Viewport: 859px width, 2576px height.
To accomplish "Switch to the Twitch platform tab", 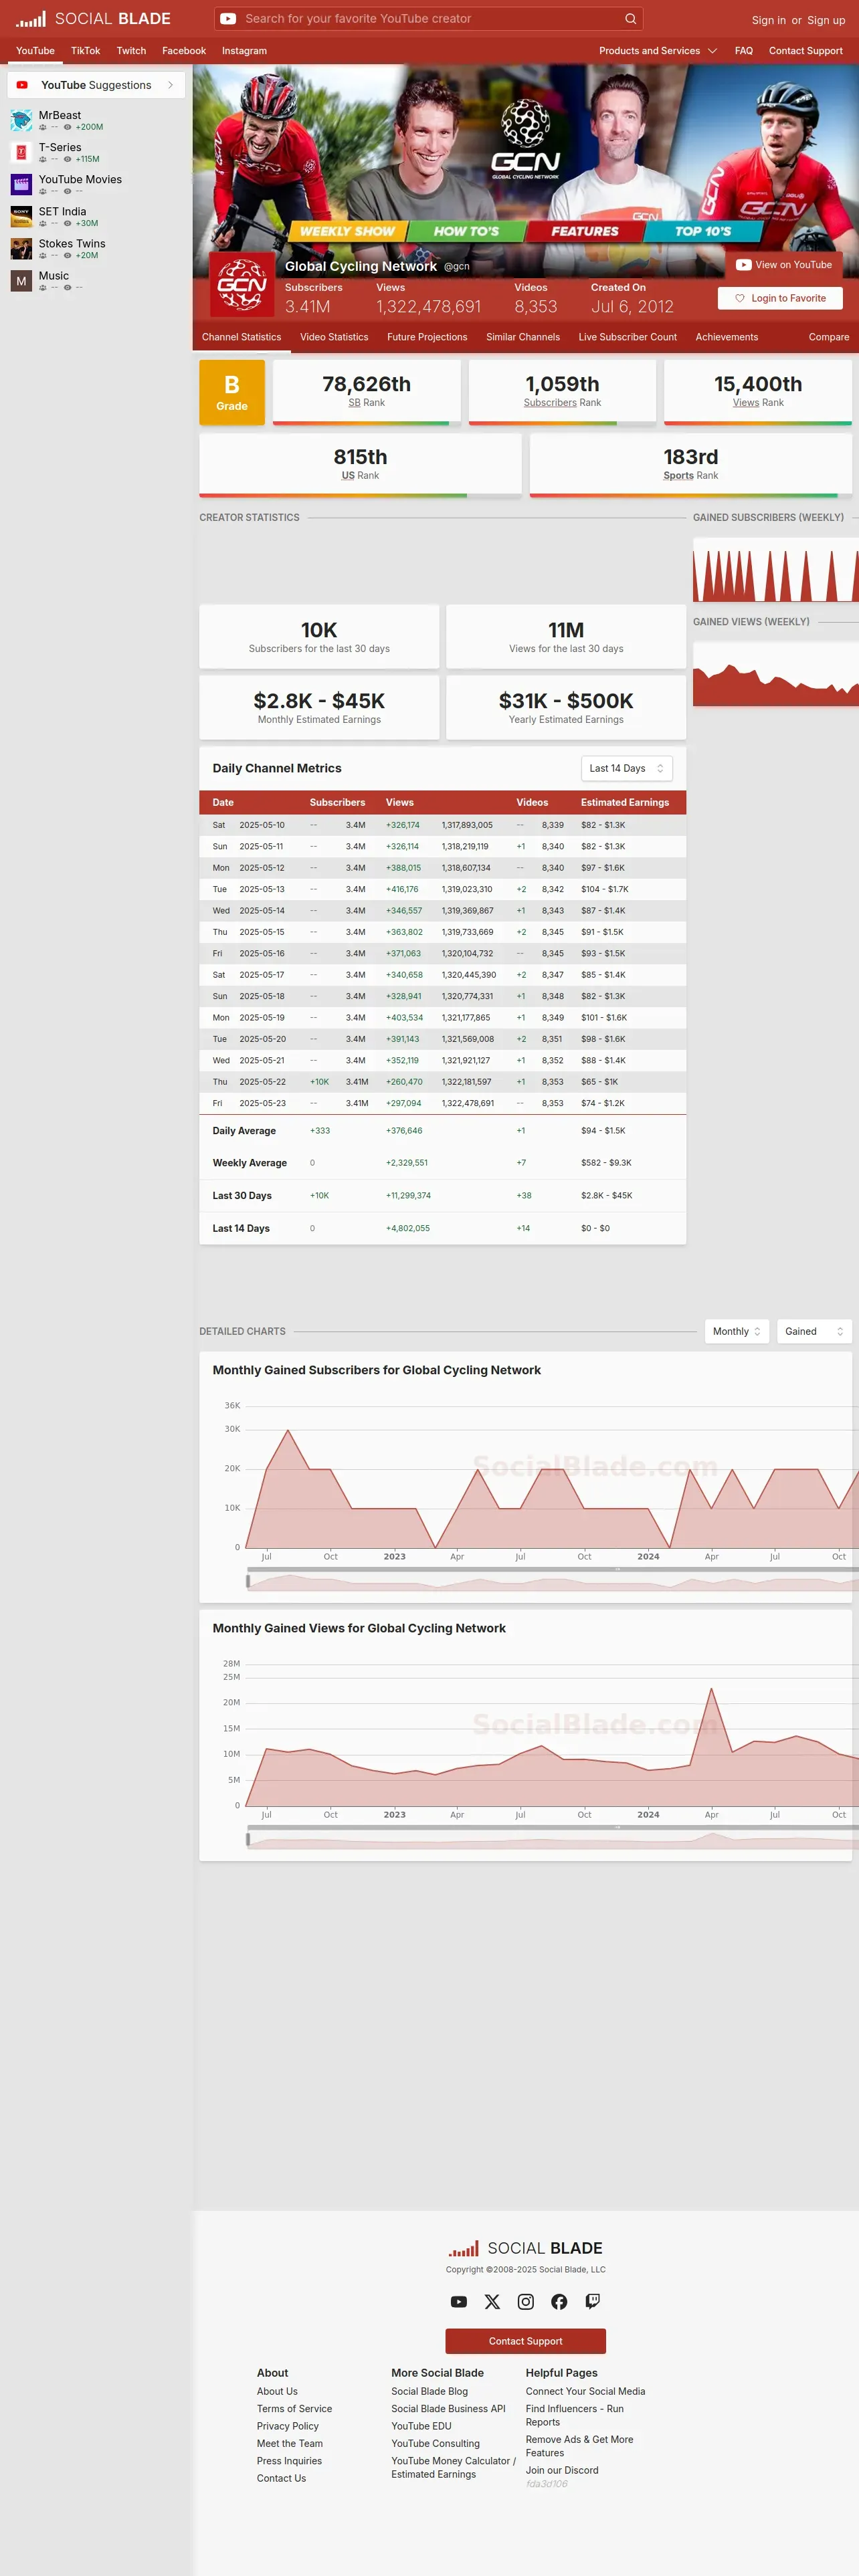I will pos(131,51).
